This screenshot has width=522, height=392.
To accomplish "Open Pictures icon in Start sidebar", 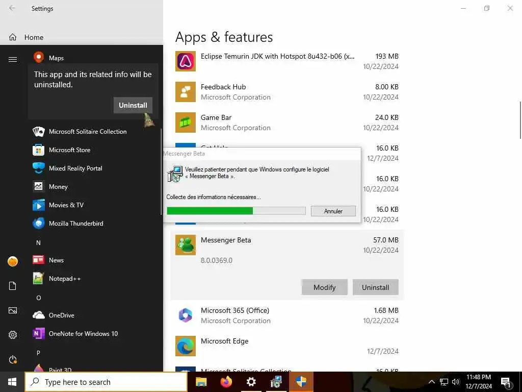I will point(13,310).
